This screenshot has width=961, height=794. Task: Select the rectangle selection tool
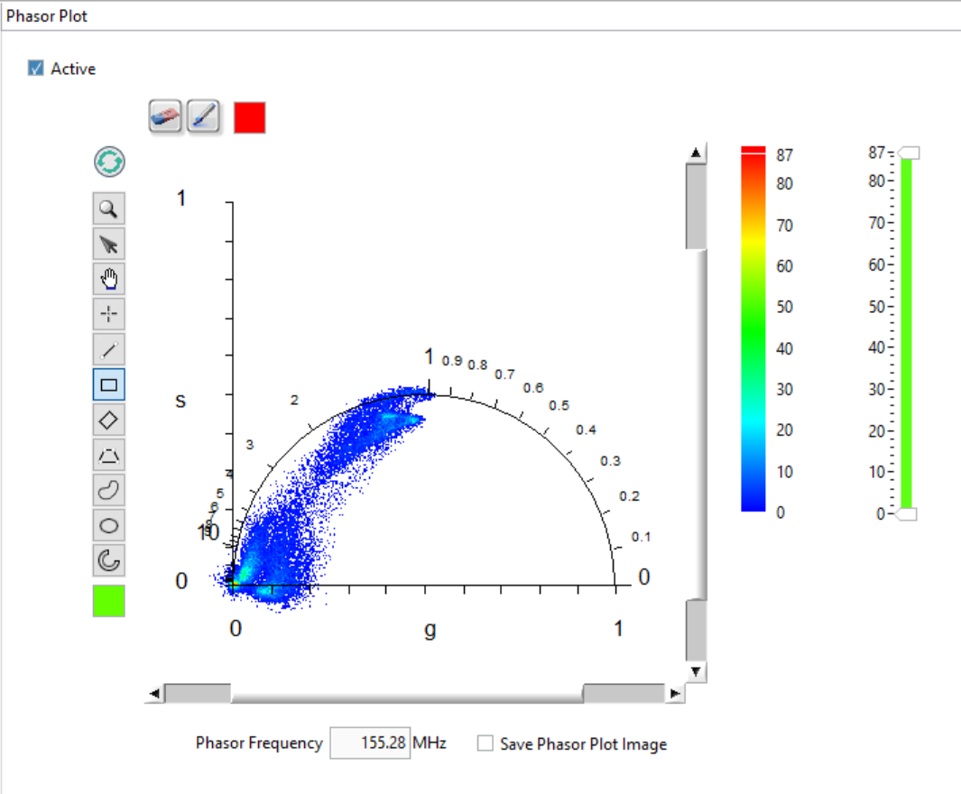[x=109, y=384]
